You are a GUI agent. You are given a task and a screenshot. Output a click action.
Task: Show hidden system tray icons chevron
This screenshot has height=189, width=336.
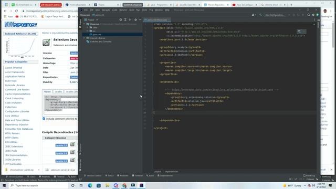click(305, 185)
